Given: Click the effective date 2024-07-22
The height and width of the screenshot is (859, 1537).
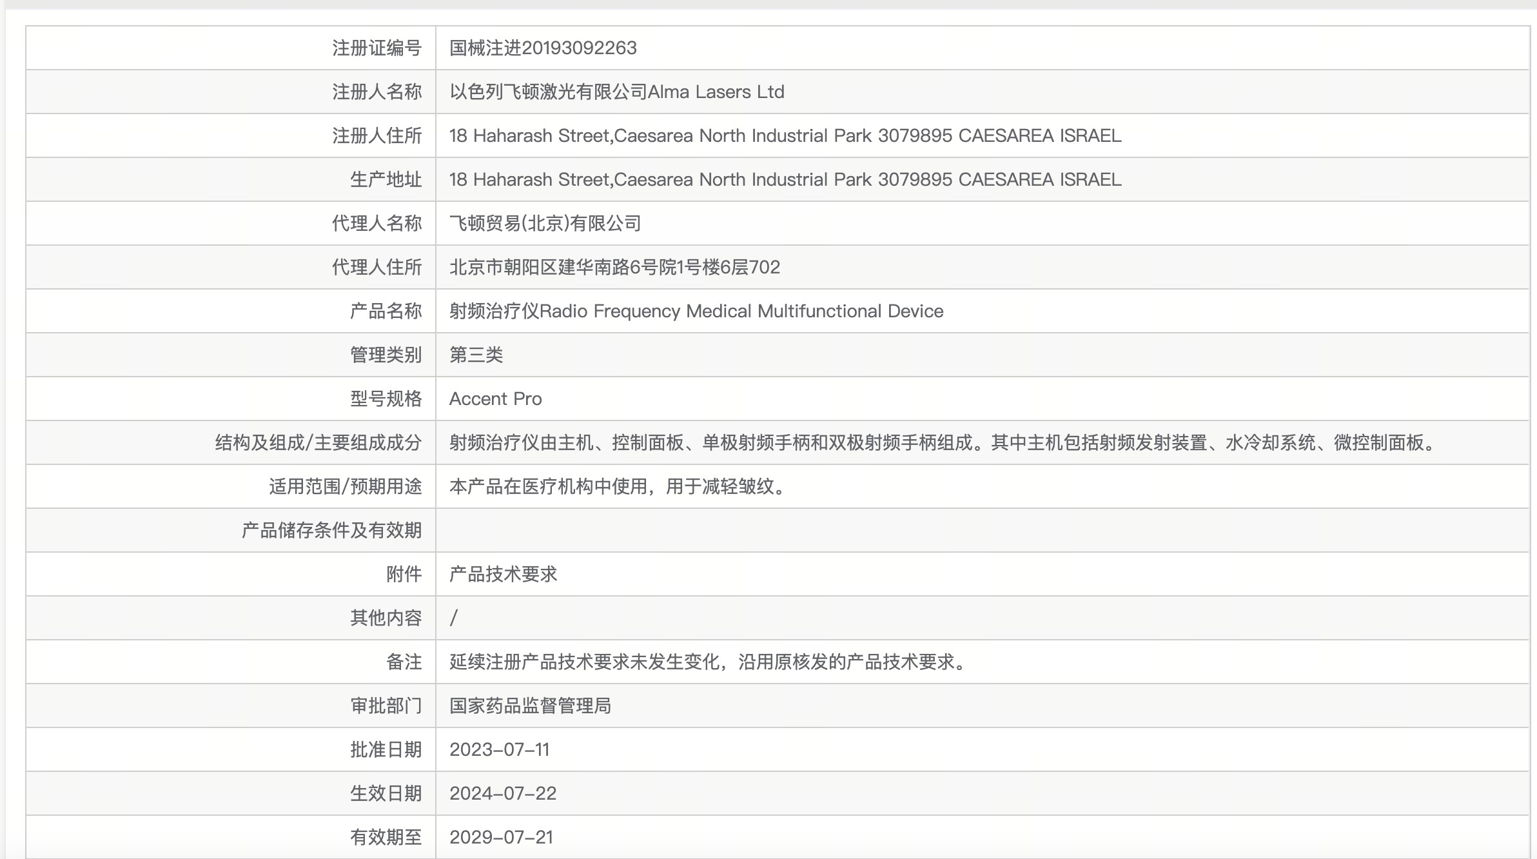Looking at the screenshot, I should click(x=503, y=793).
